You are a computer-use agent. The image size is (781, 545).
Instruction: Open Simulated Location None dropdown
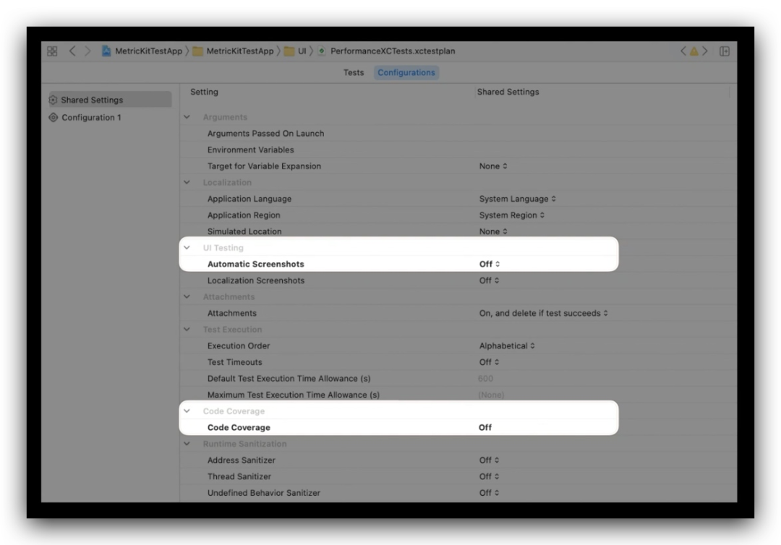(493, 231)
